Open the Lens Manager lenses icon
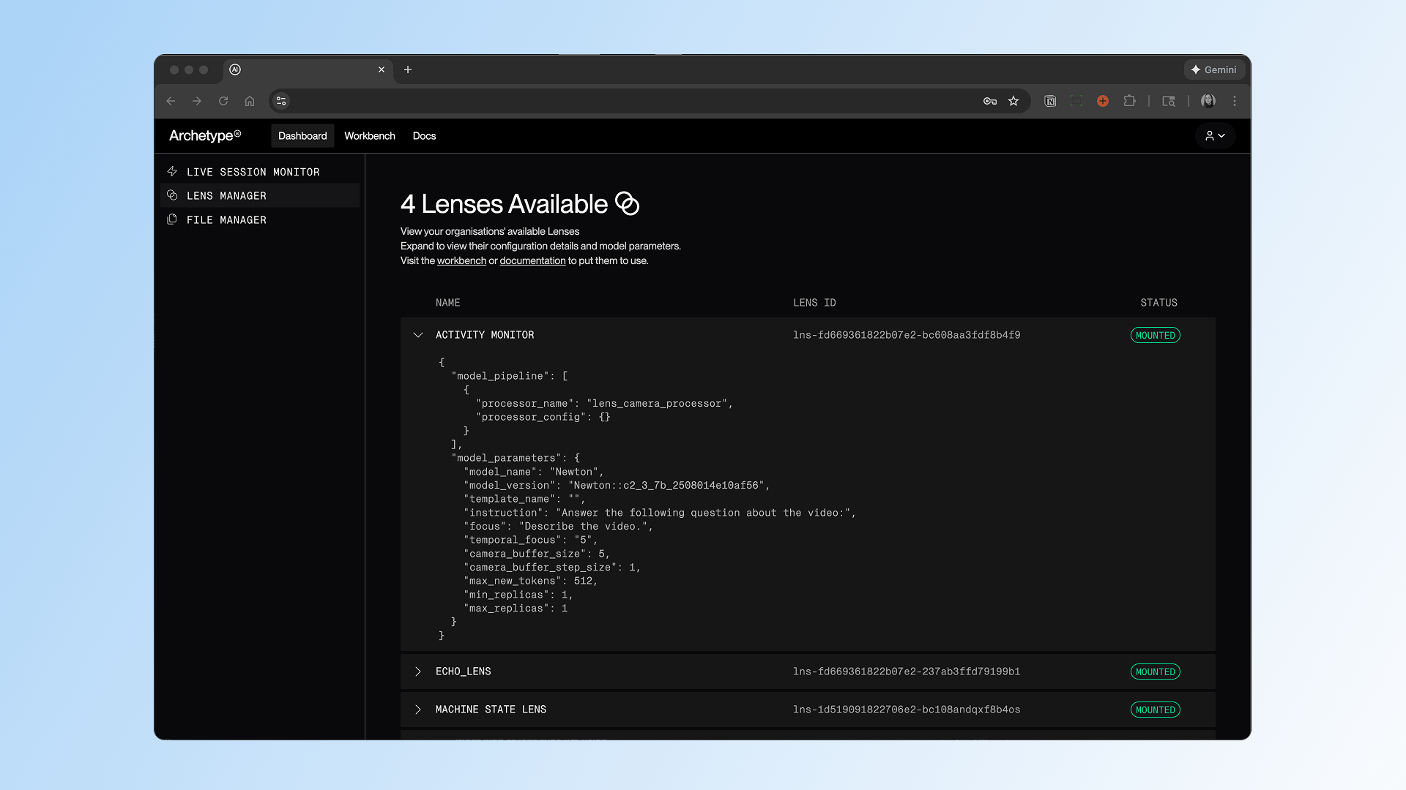 coord(172,195)
